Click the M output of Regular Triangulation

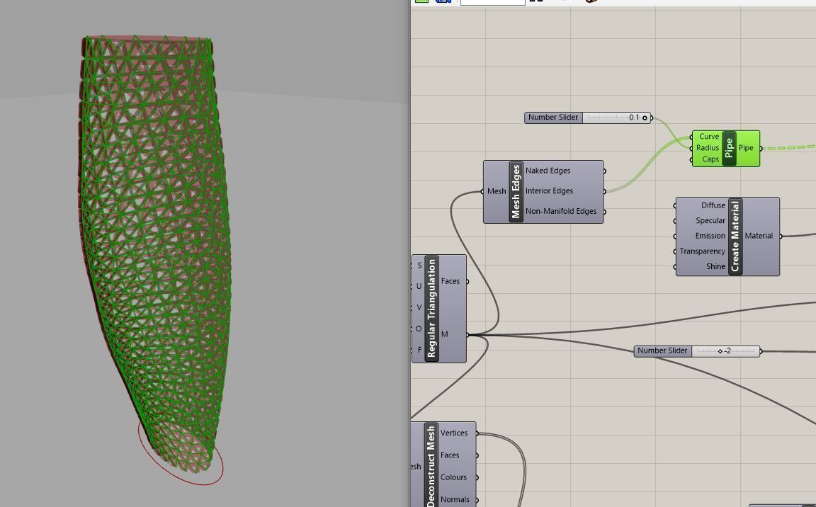point(444,334)
